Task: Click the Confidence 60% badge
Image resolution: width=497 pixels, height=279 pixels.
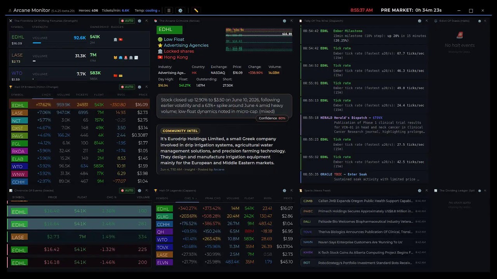Action: 272,118
